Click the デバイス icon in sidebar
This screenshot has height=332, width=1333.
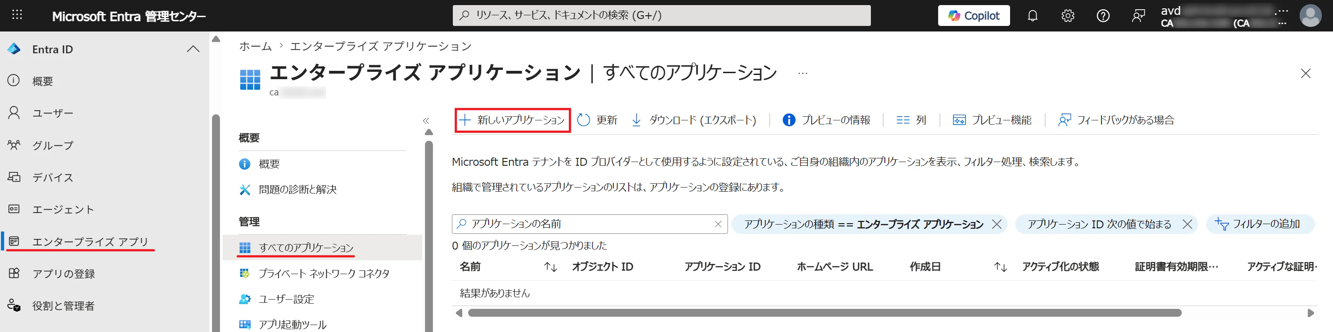click(14, 176)
